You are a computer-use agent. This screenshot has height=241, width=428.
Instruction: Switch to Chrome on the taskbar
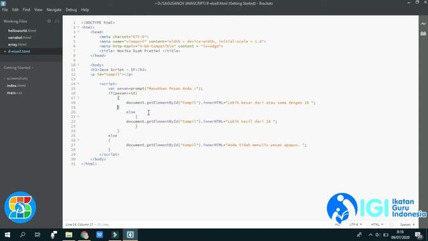click(84, 235)
